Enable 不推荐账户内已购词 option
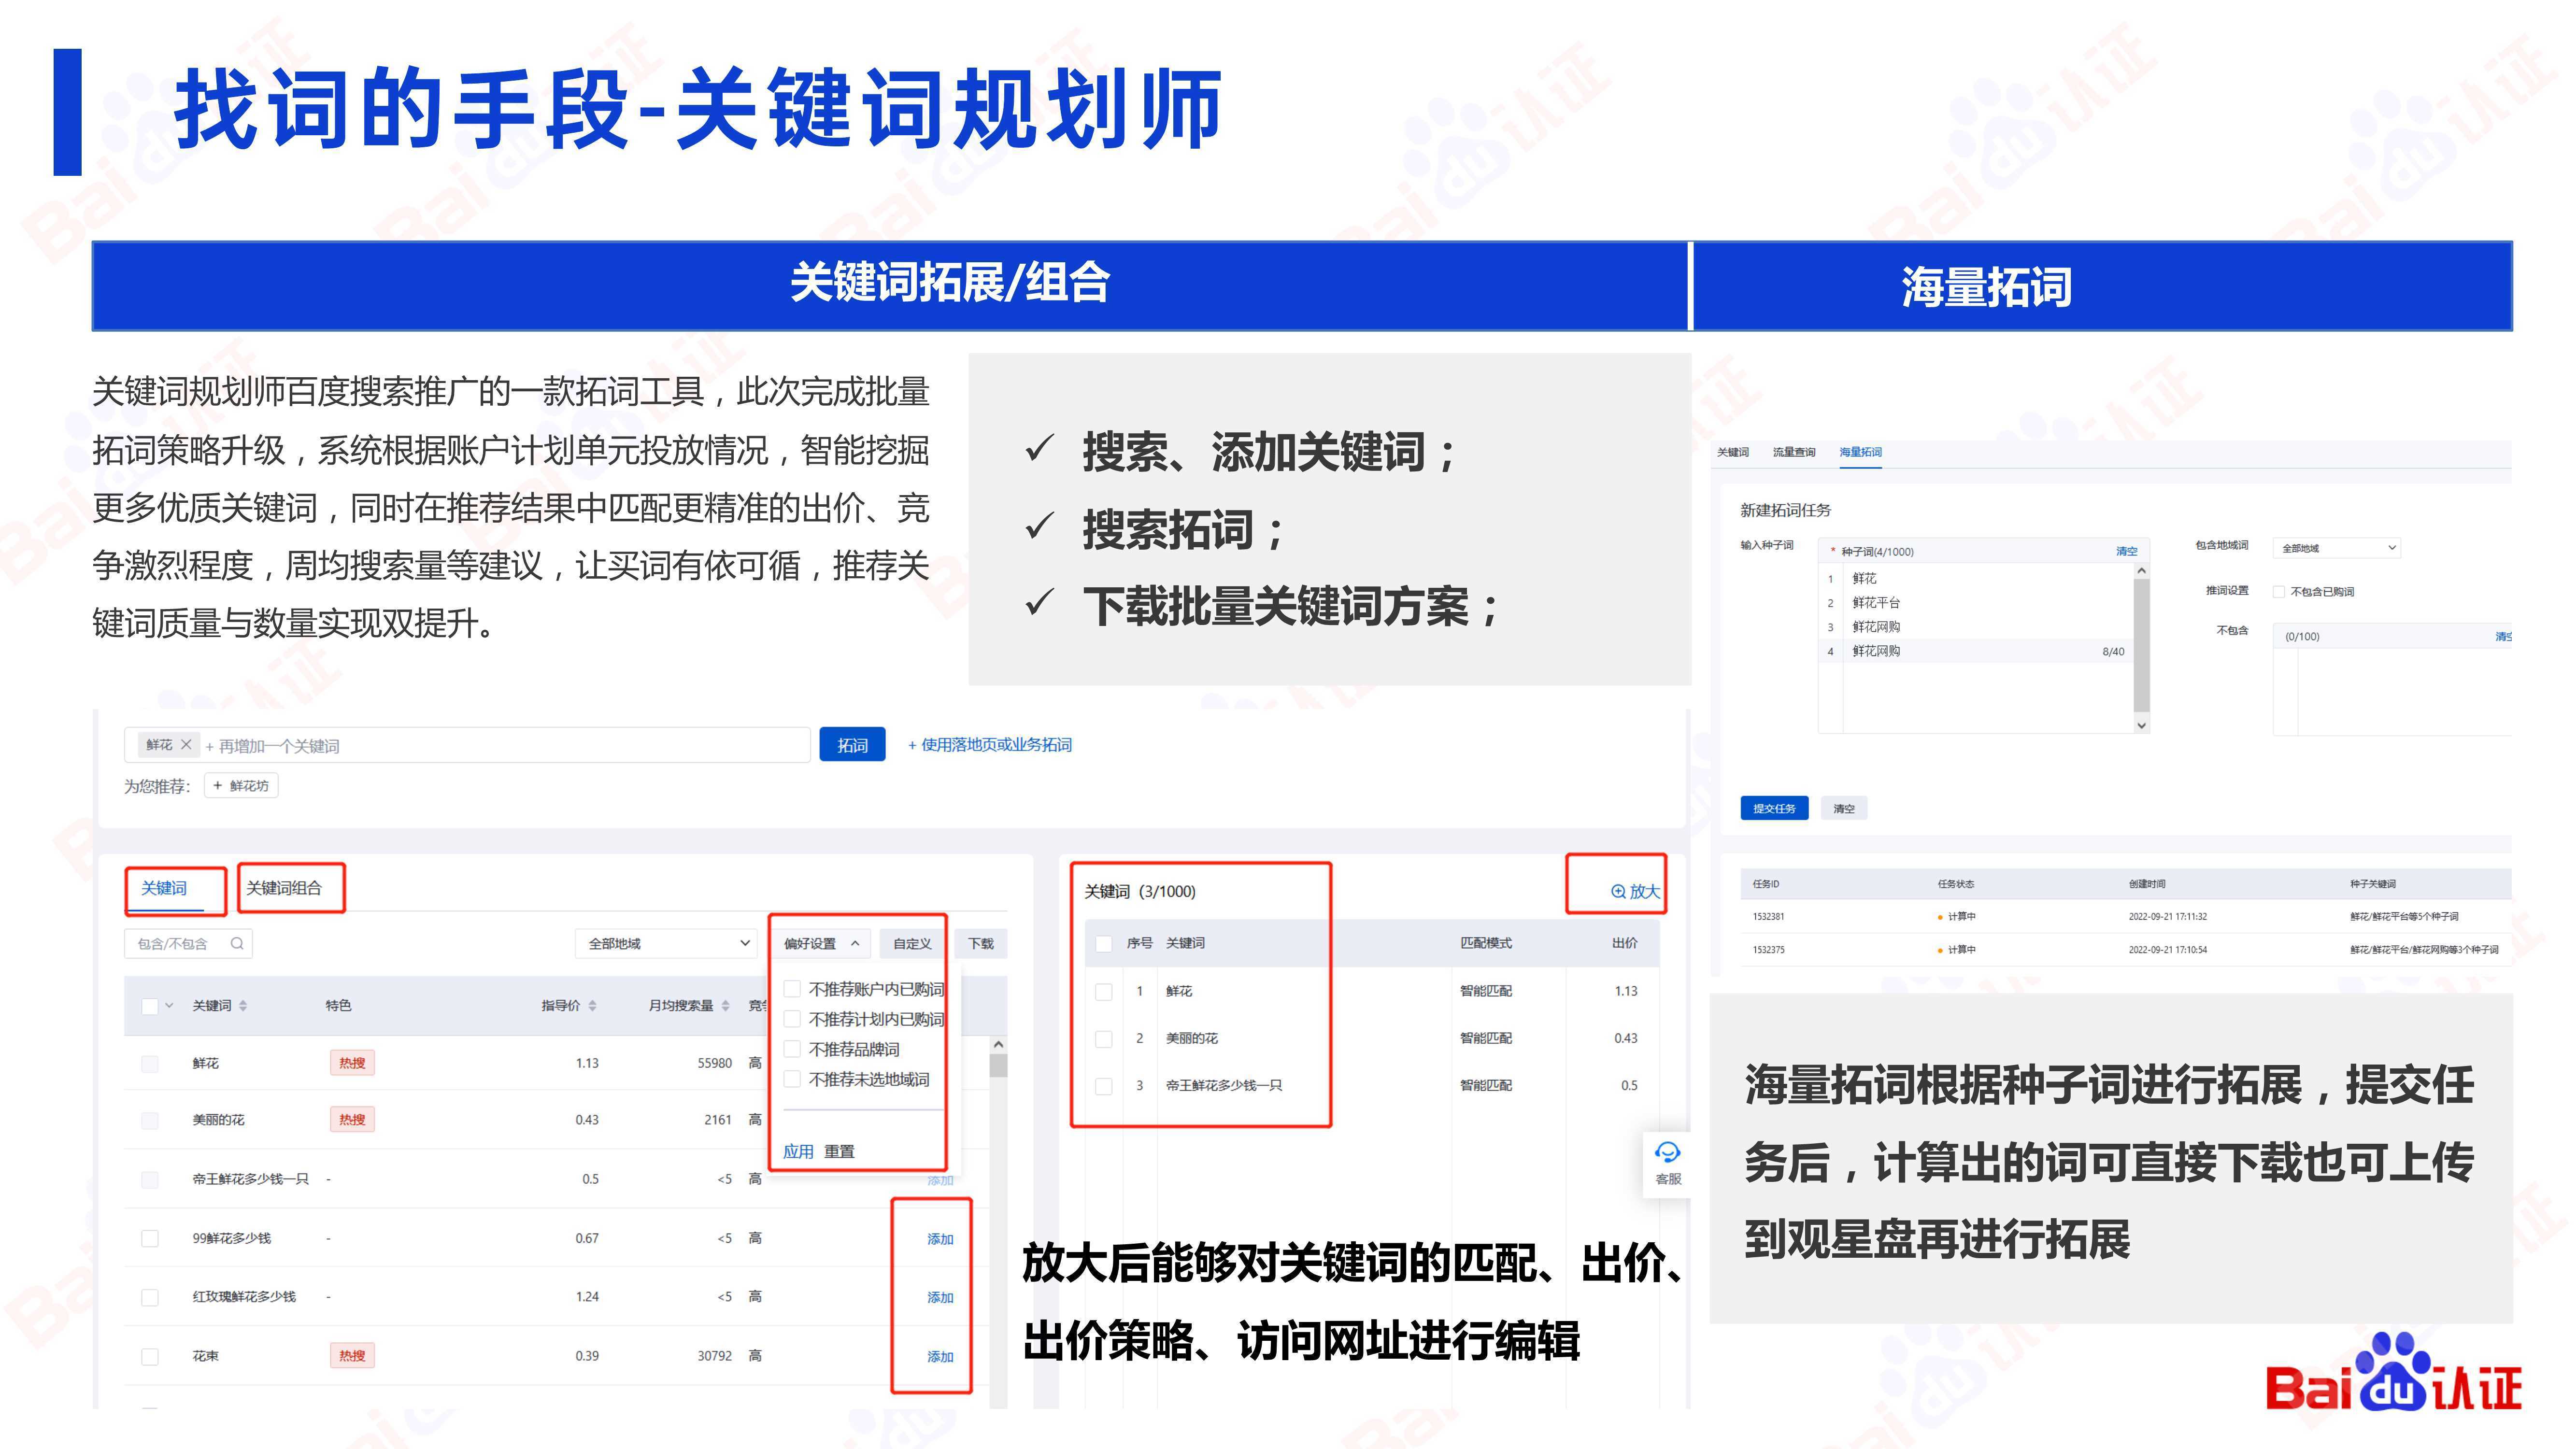 point(792,989)
